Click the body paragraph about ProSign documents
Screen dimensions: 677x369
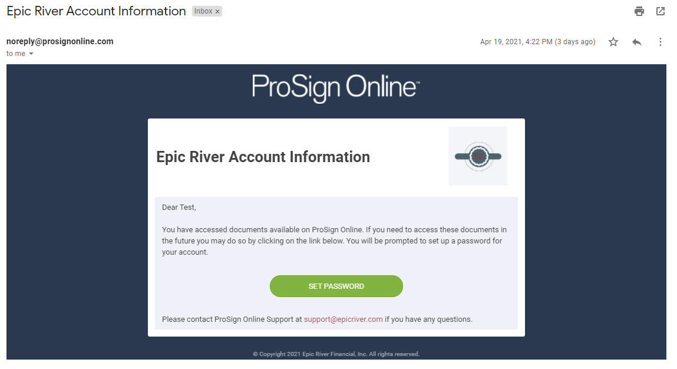[334, 240]
